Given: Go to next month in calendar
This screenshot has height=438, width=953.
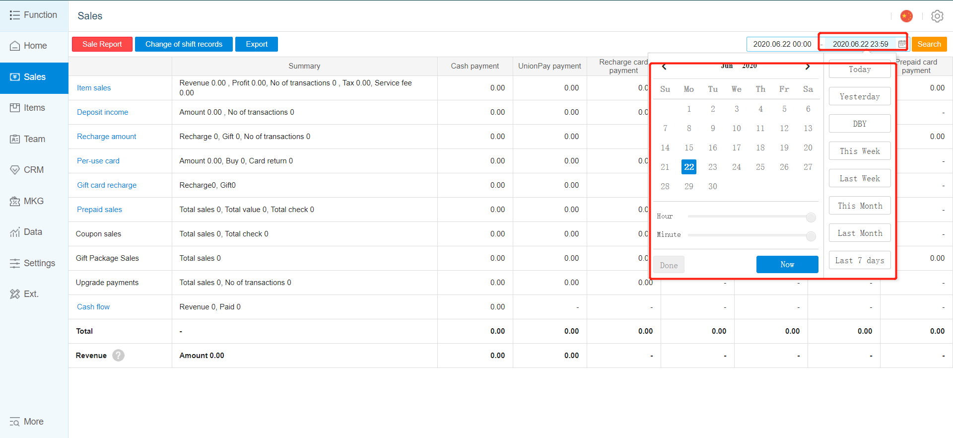Looking at the screenshot, I should point(808,67).
